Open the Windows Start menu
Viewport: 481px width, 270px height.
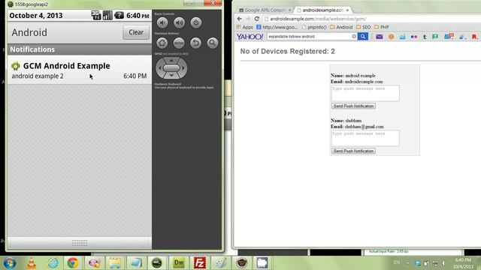coord(10,263)
